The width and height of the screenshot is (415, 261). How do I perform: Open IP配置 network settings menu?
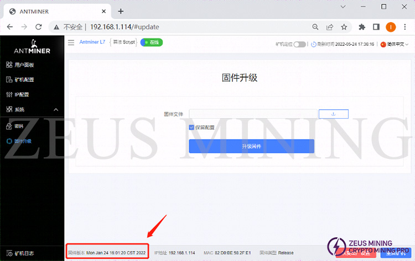[x=18, y=94]
